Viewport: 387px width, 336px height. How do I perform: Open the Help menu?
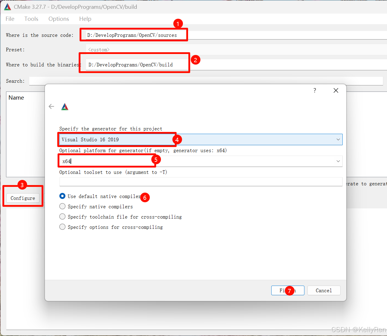pyautogui.click(x=85, y=19)
